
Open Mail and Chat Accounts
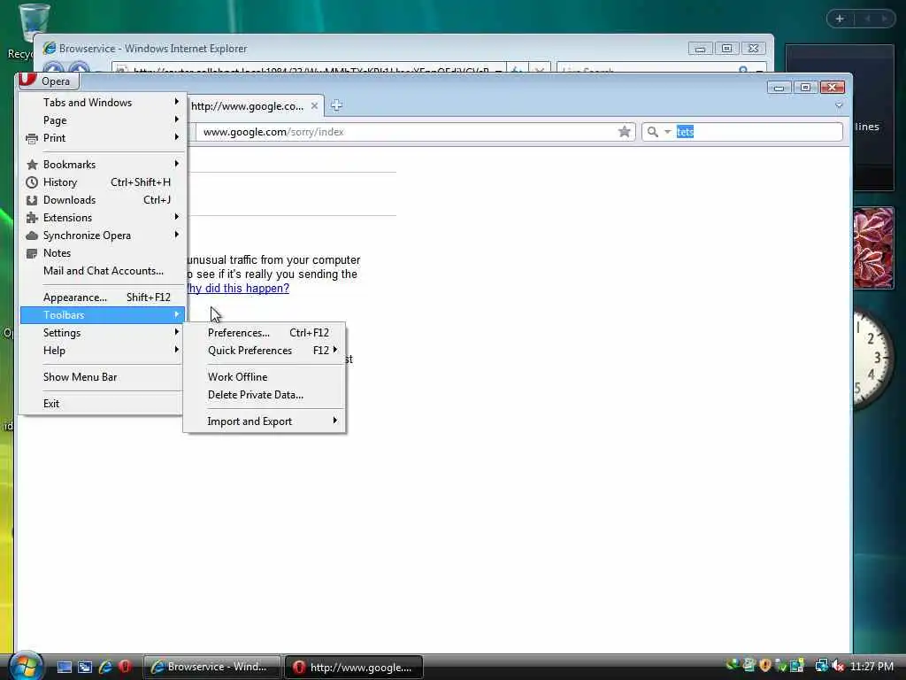pyautogui.click(x=103, y=271)
